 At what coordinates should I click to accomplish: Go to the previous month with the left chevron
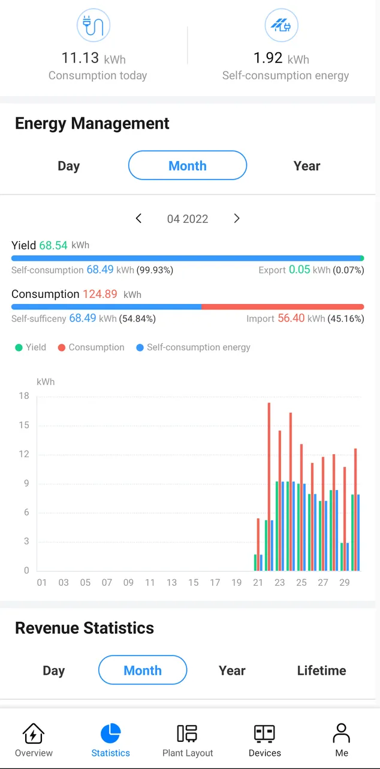coord(138,219)
